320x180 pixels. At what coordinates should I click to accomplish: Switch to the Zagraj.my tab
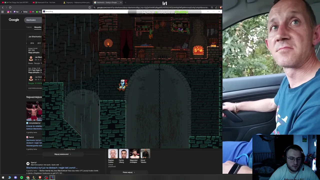point(77,2)
